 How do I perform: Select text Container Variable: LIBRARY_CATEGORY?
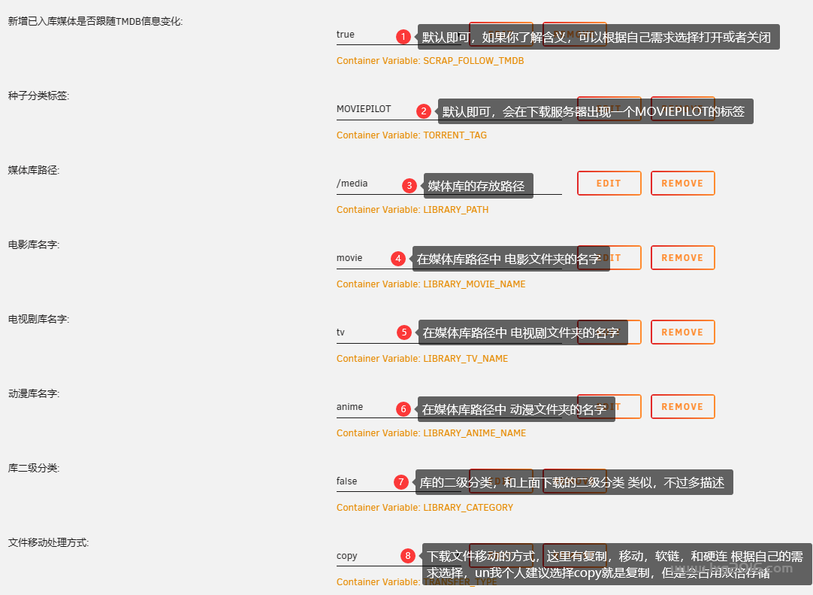point(425,508)
